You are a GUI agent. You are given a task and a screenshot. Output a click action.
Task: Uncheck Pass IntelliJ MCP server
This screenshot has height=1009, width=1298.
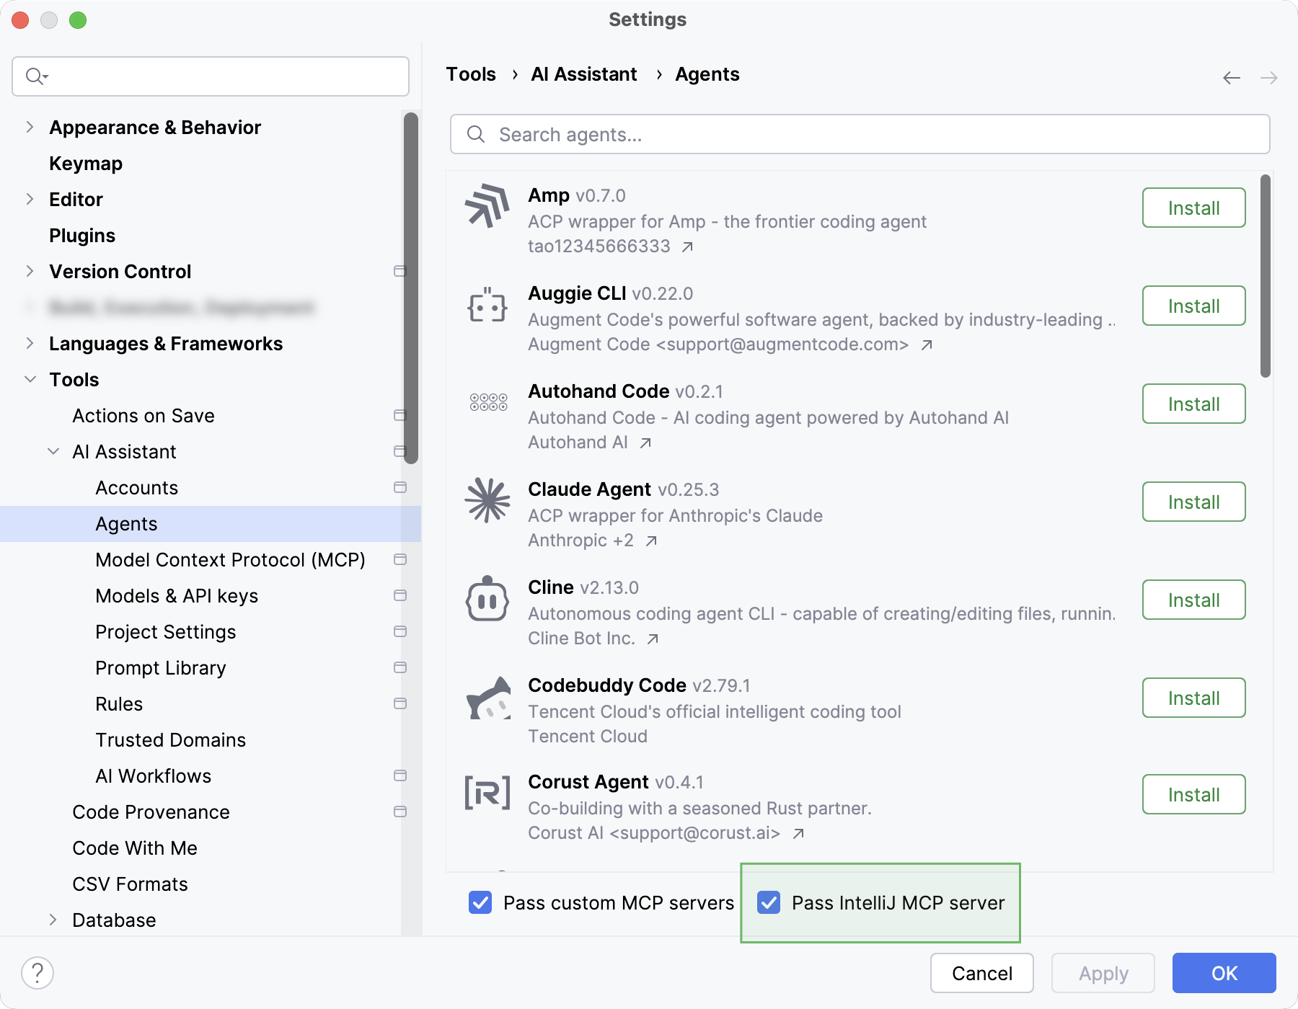pyautogui.click(x=769, y=902)
